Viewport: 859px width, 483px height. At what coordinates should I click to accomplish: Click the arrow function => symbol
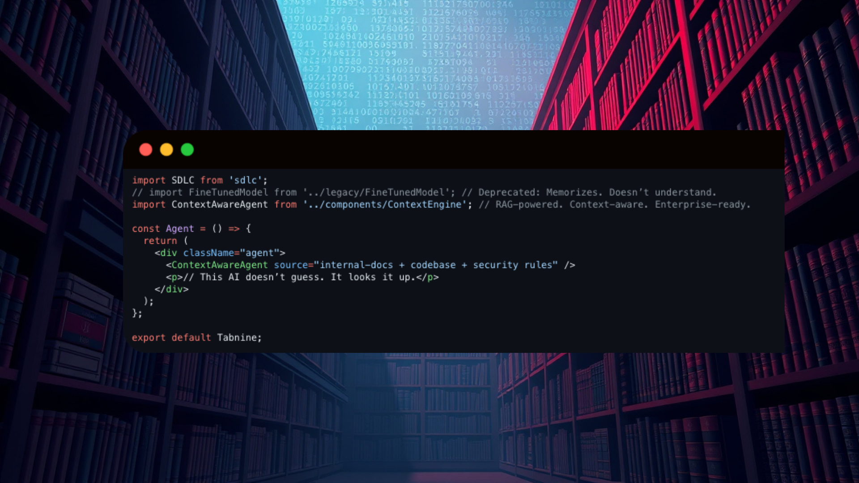tap(234, 229)
